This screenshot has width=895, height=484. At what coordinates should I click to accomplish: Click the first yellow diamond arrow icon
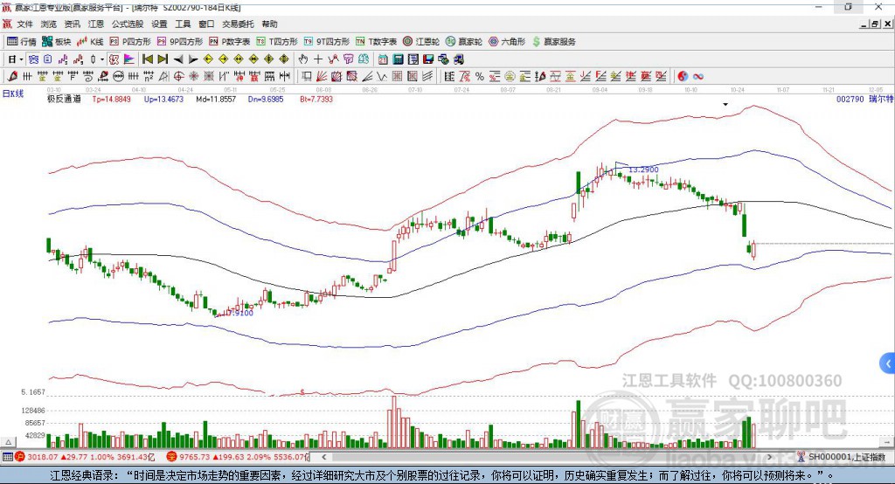pos(208,59)
